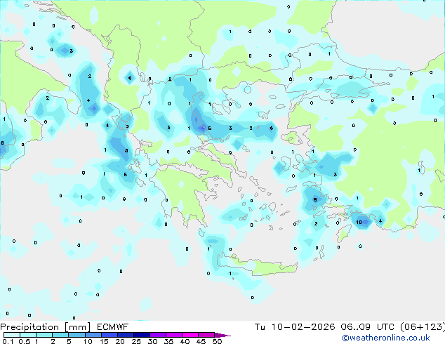445x344 pixels.
Task: Open the weatheronline.co.uk link
Action: (x=386, y=338)
